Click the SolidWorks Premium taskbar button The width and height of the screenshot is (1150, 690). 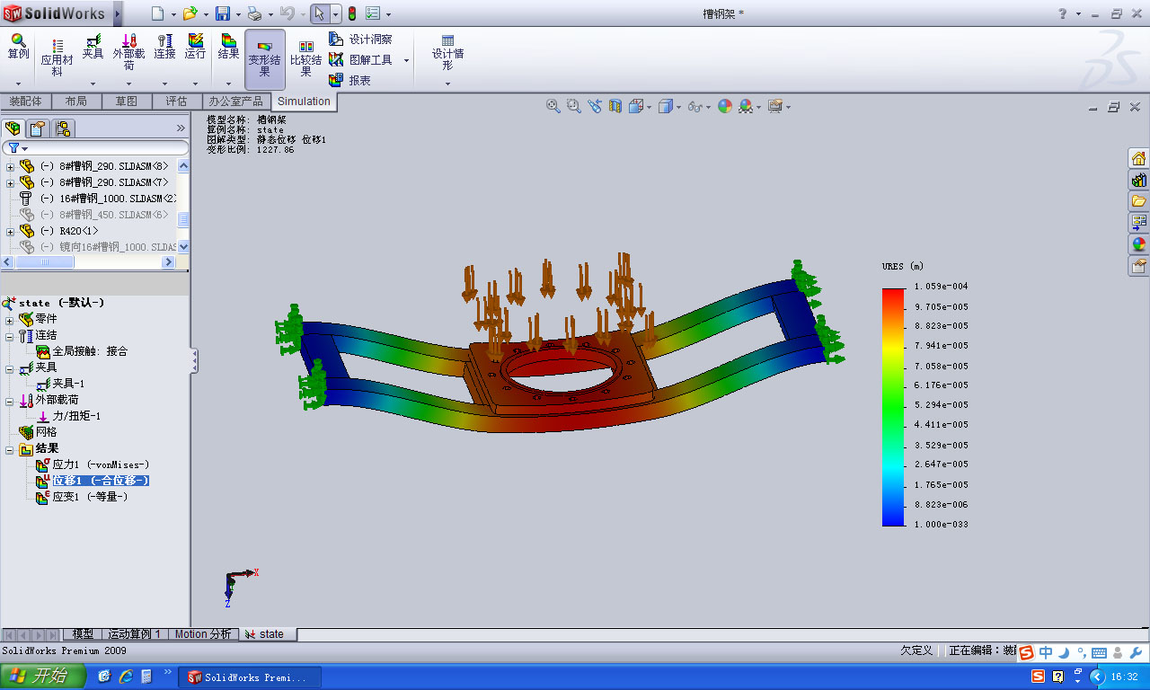click(250, 677)
